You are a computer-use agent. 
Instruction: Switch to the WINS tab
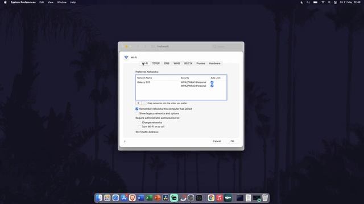coord(177,63)
